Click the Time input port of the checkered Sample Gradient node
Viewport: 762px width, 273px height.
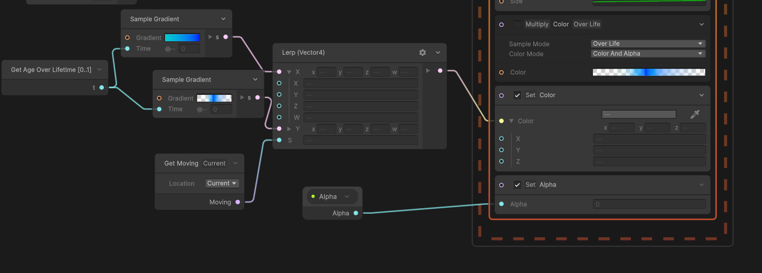point(160,109)
